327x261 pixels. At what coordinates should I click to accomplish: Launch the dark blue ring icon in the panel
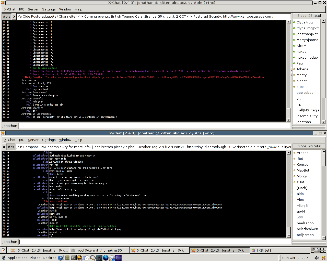click(x=119, y=258)
